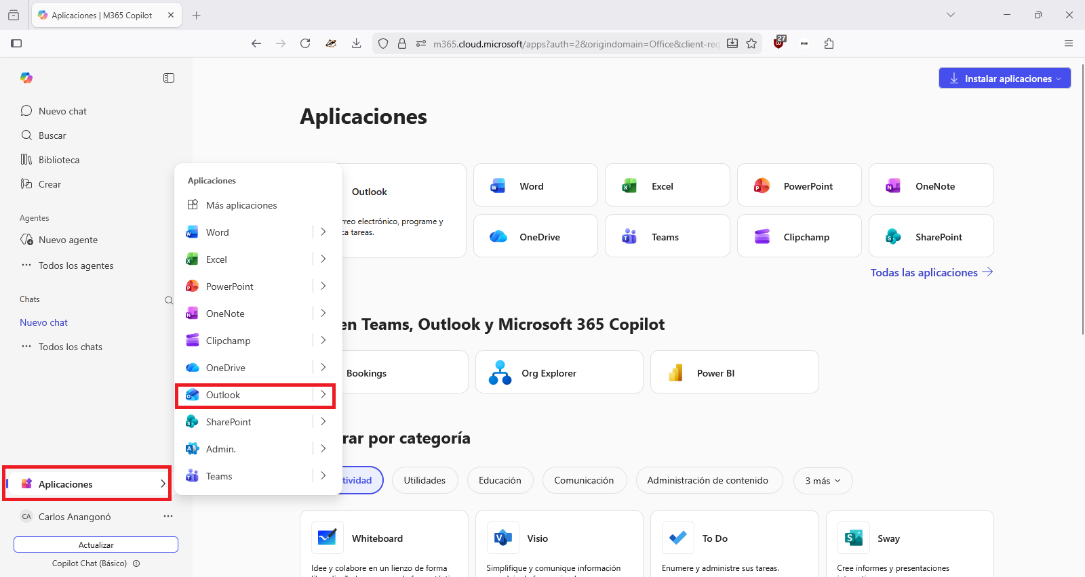Screen dimensions: 1085x577
Task: Click the Clipchamp icon in the flyout menu
Action: click(x=193, y=341)
